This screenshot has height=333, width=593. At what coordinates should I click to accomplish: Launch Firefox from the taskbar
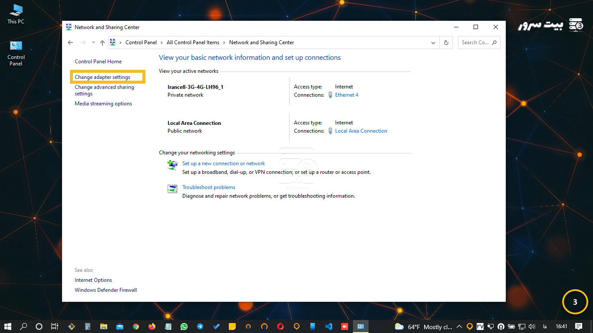pyautogui.click(x=152, y=326)
